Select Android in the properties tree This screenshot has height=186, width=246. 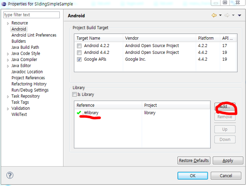coord(19,29)
